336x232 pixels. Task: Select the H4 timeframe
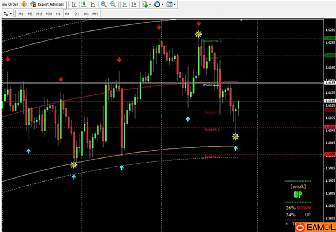[x=67, y=14]
